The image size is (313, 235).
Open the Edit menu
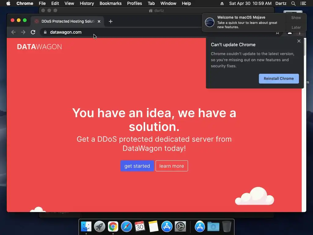[55, 3]
